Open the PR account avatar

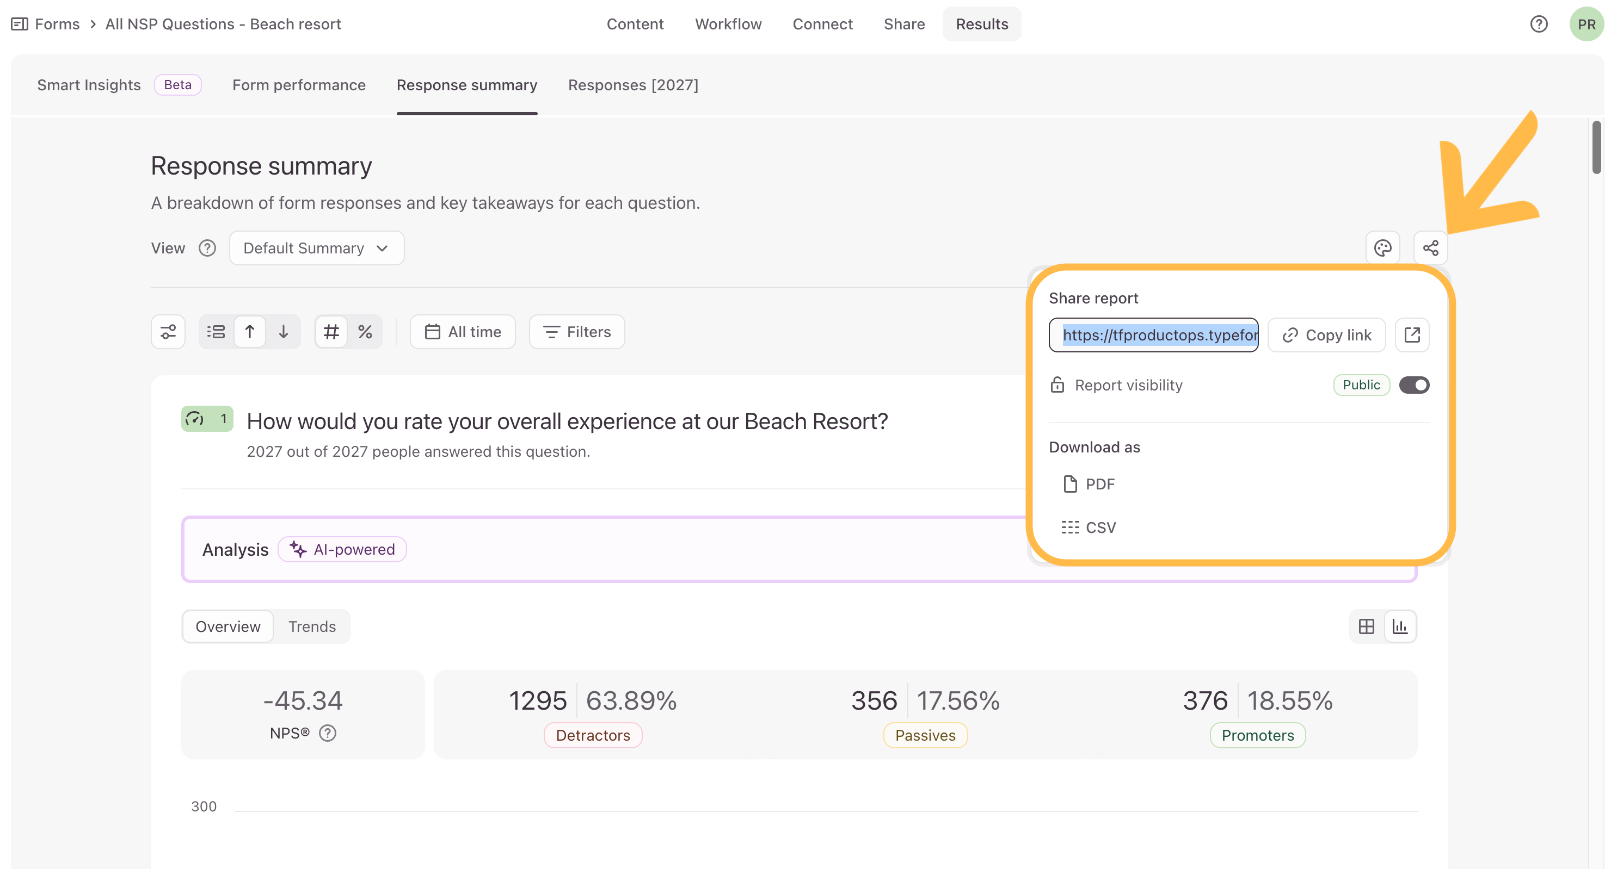coord(1586,24)
